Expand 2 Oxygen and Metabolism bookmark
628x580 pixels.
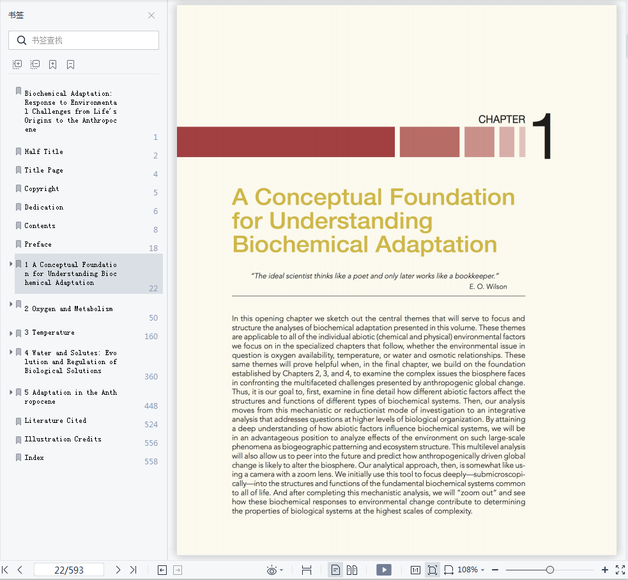coord(11,304)
